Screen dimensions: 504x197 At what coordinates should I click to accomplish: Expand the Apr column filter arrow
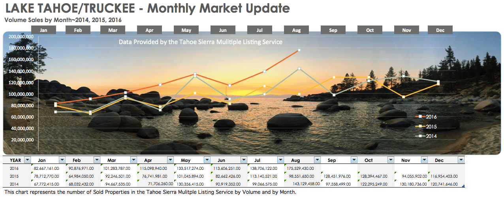[x=170, y=160]
